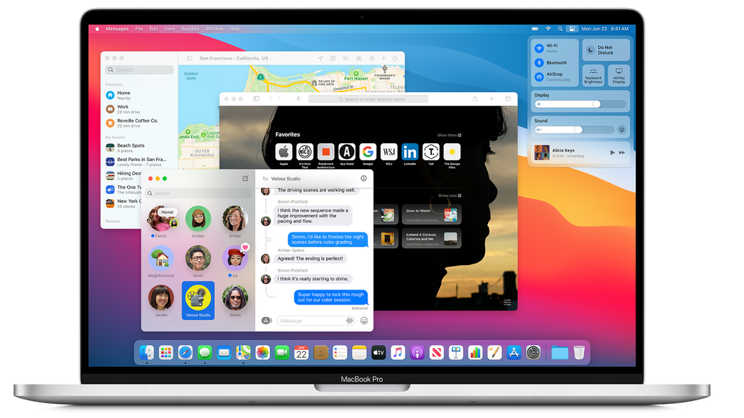744x418 pixels.
Task: Click the Share icon in Safari toolbar
Action: [475, 99]
